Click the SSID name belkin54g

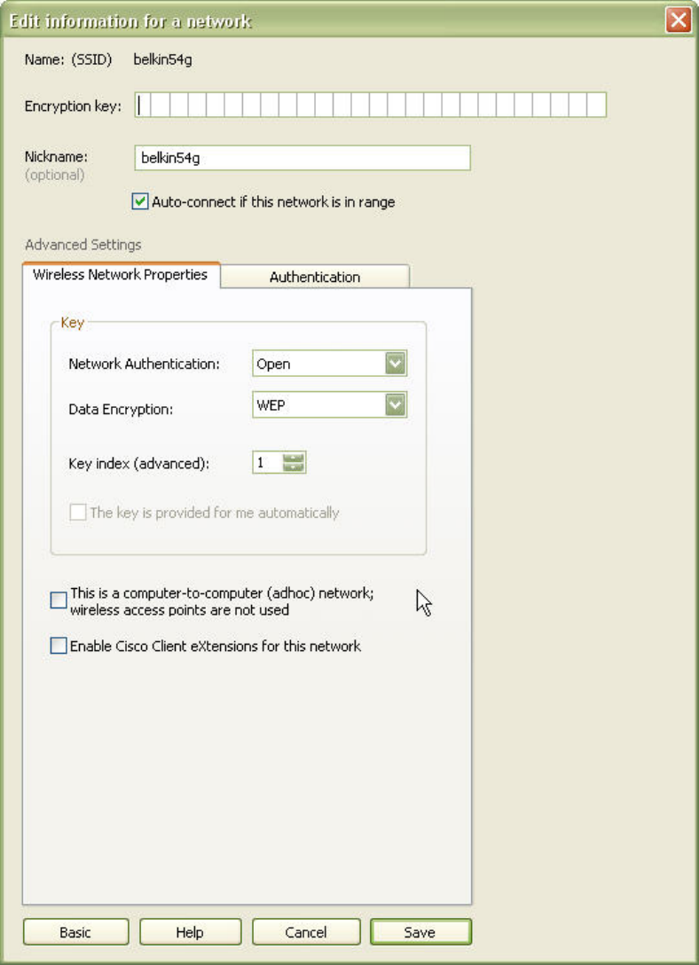pyautogui.click(x=162, y=59)
